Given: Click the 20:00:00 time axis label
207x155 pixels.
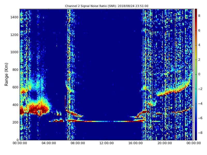Looking at the screenshot, I should 165,143.
